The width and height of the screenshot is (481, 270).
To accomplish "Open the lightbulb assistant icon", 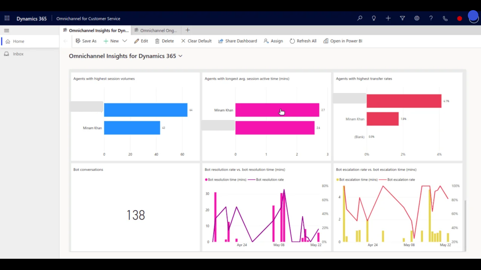I will [x=374, y=18].
